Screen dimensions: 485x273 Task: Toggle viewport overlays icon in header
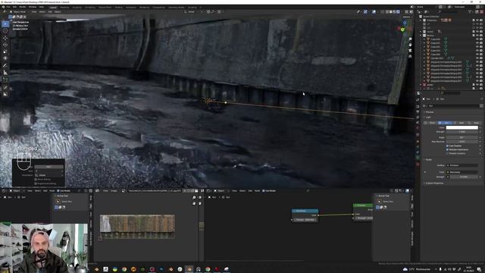374,12
